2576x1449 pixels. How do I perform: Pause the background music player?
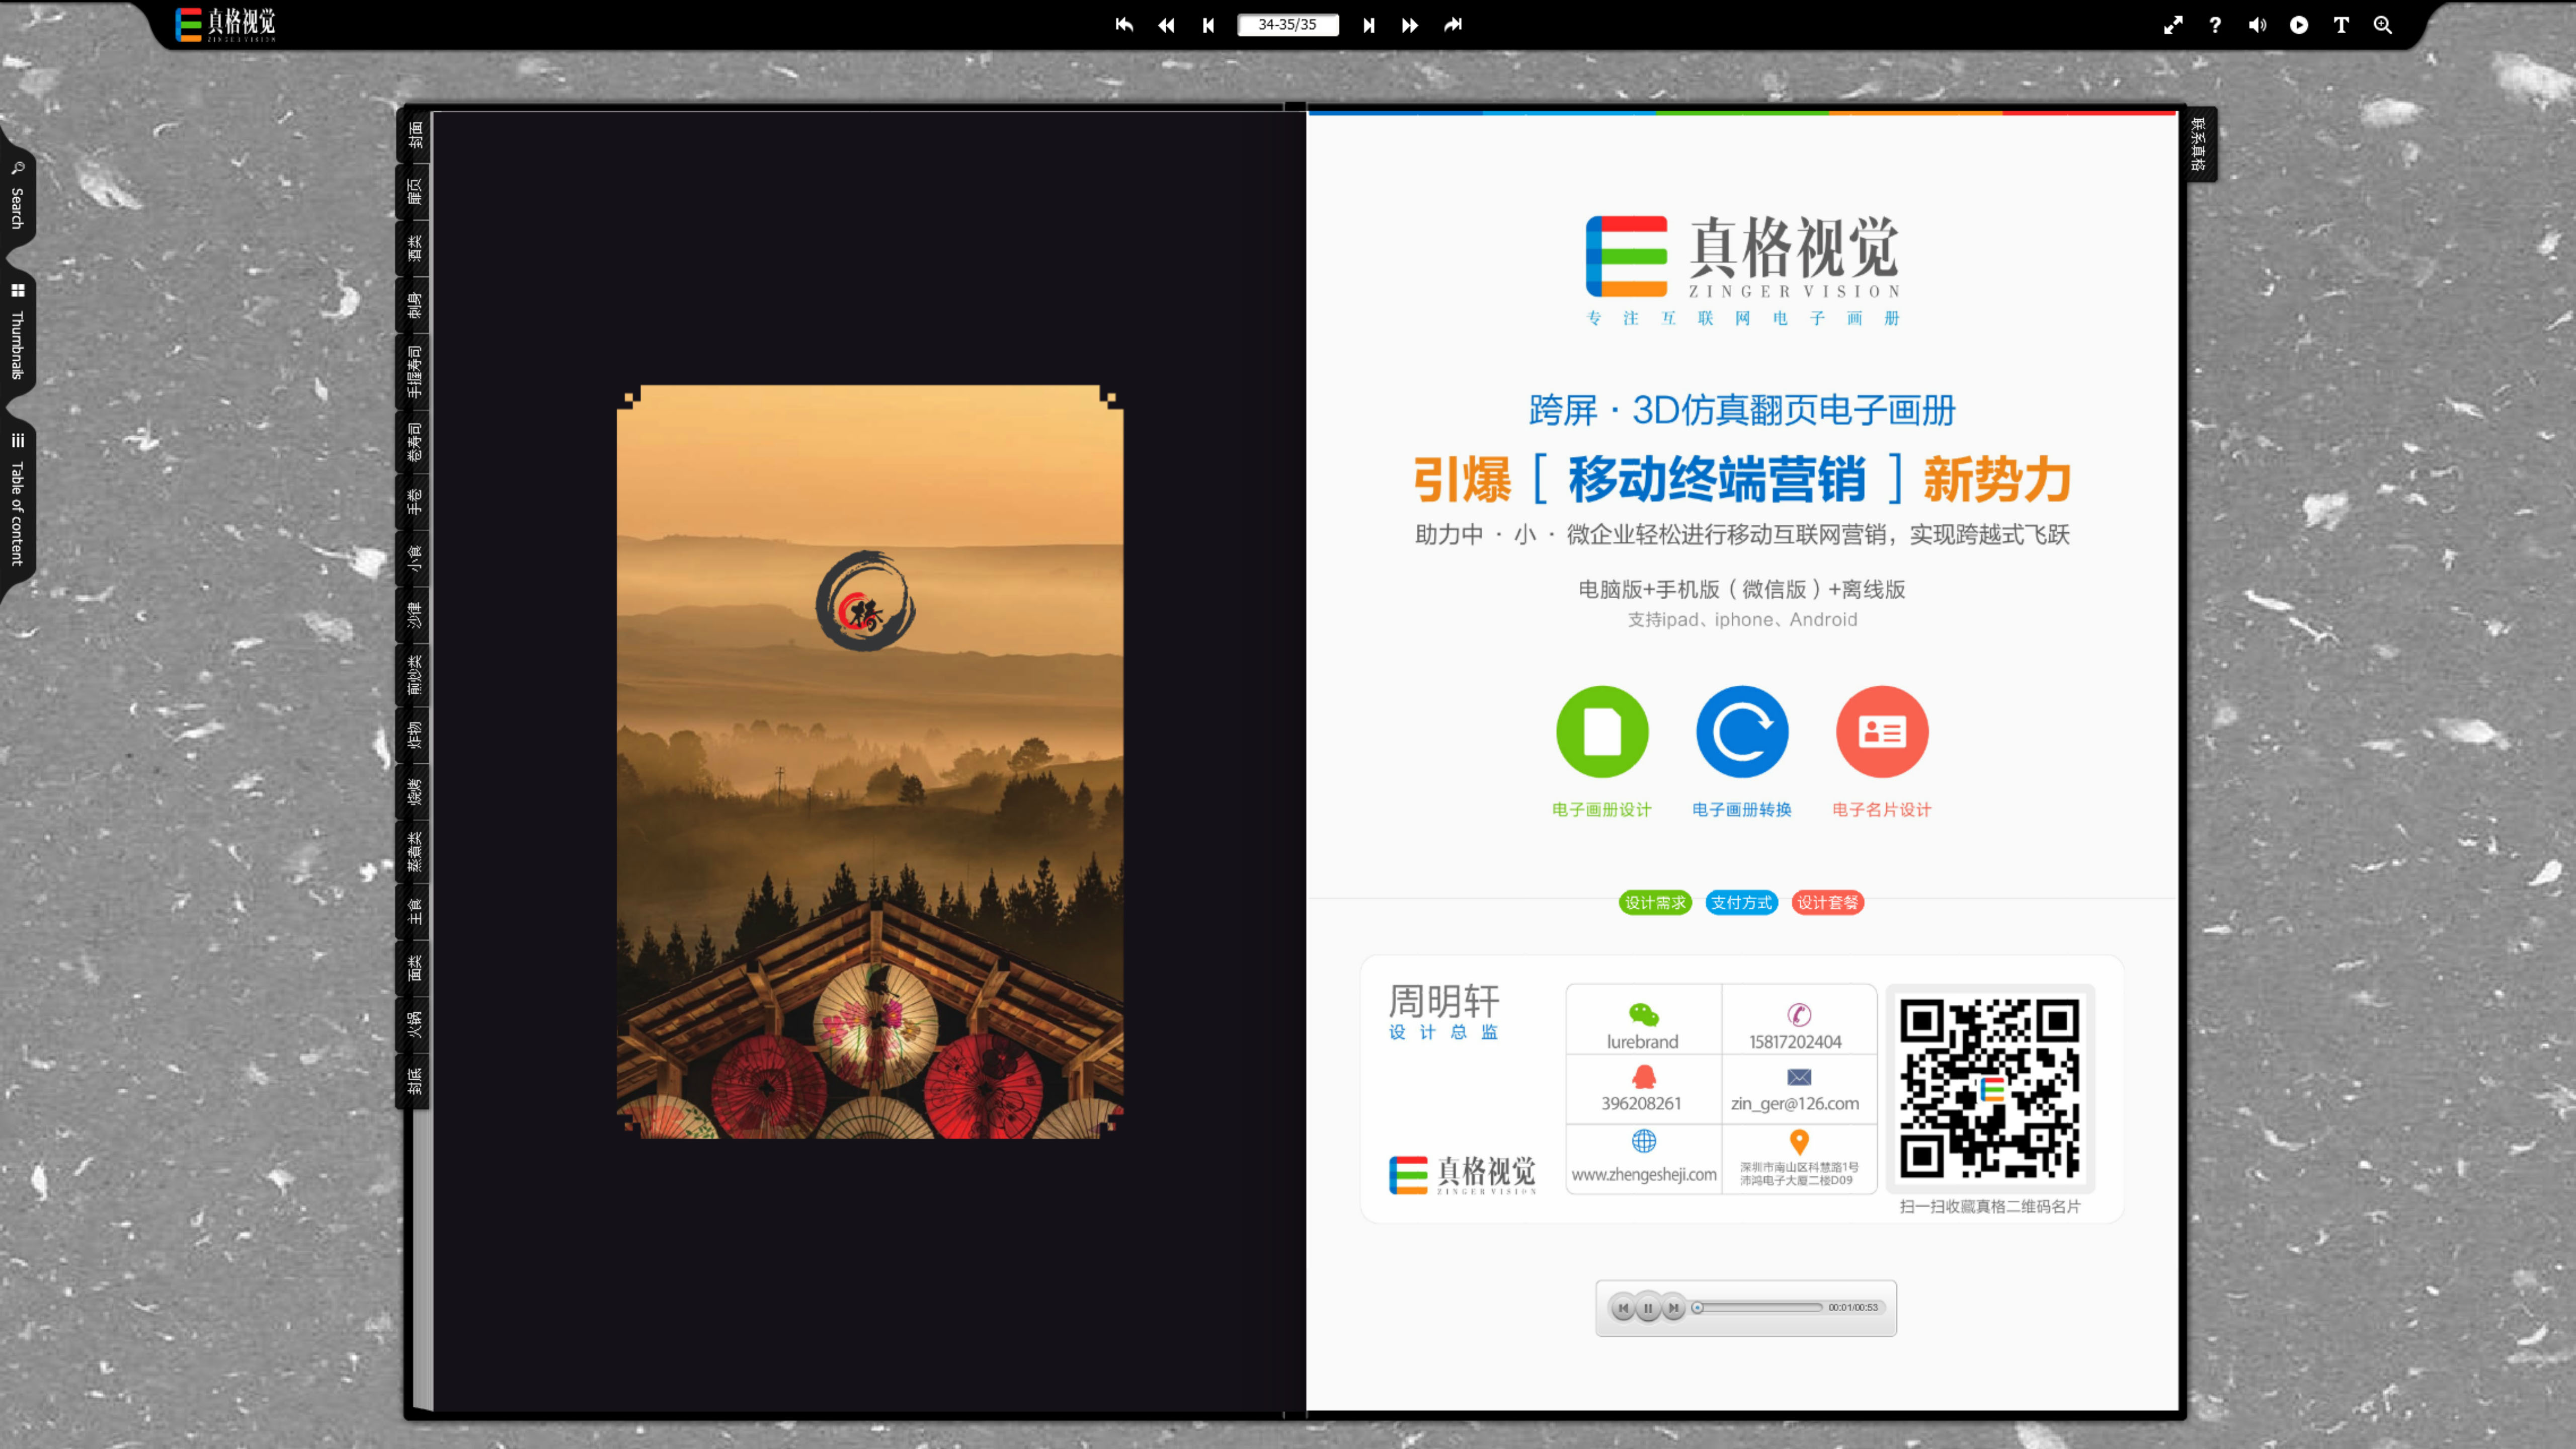pyautogui.click(x=1649, y=1307)
